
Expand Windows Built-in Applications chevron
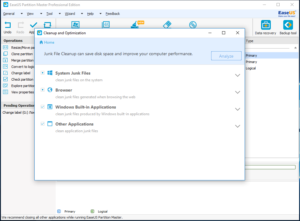pyautogui.click(x=237, y=109)
